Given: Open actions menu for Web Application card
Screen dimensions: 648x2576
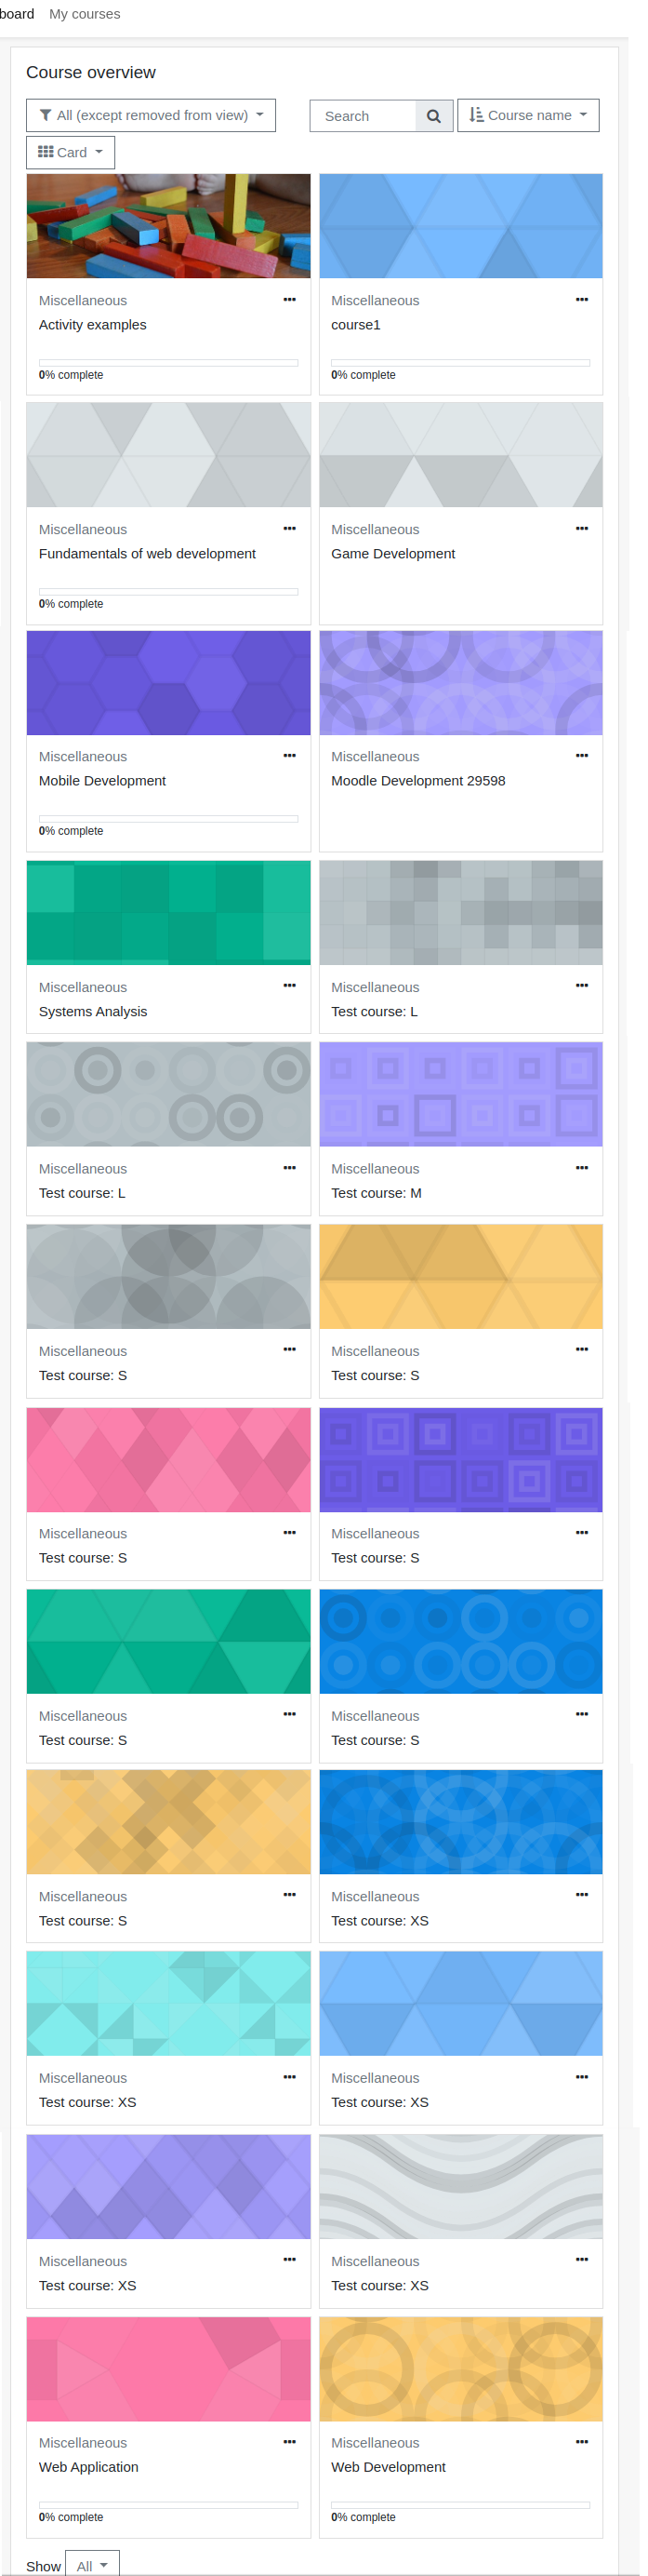Looking at the screenshot, I should 289,2442.
